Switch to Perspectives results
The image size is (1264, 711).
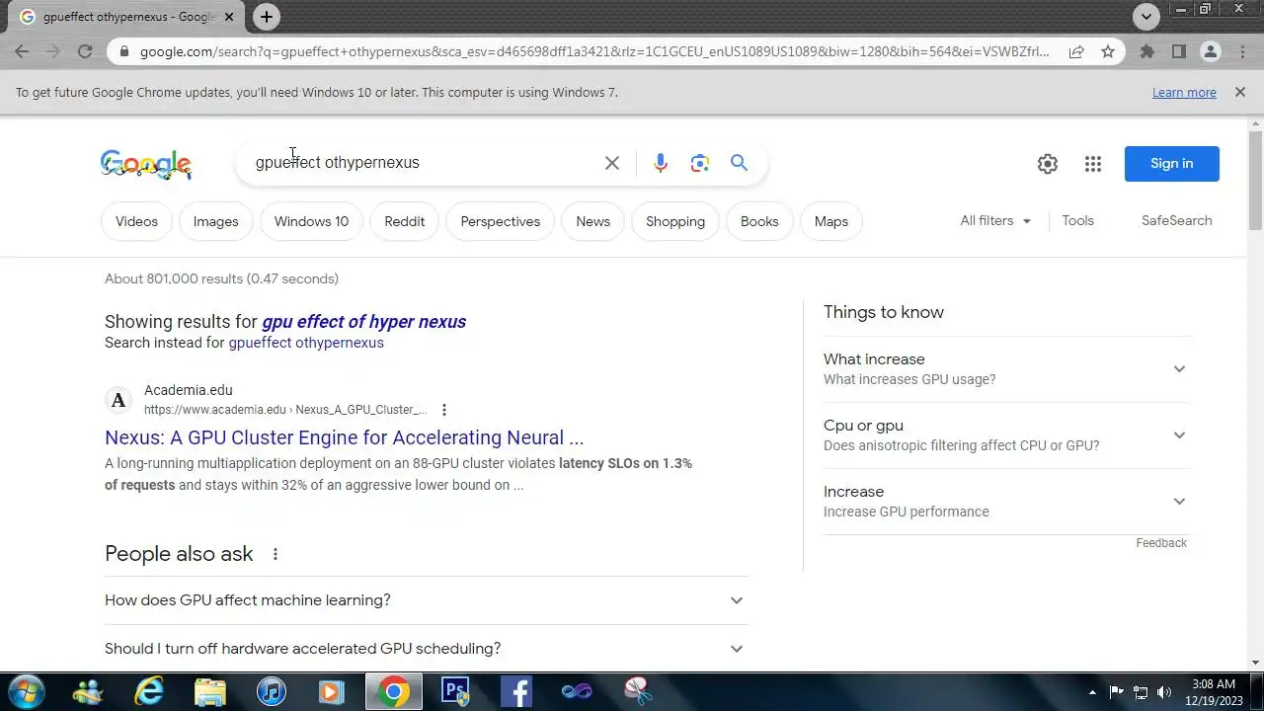pyautogui.click(x=500, y=221)
